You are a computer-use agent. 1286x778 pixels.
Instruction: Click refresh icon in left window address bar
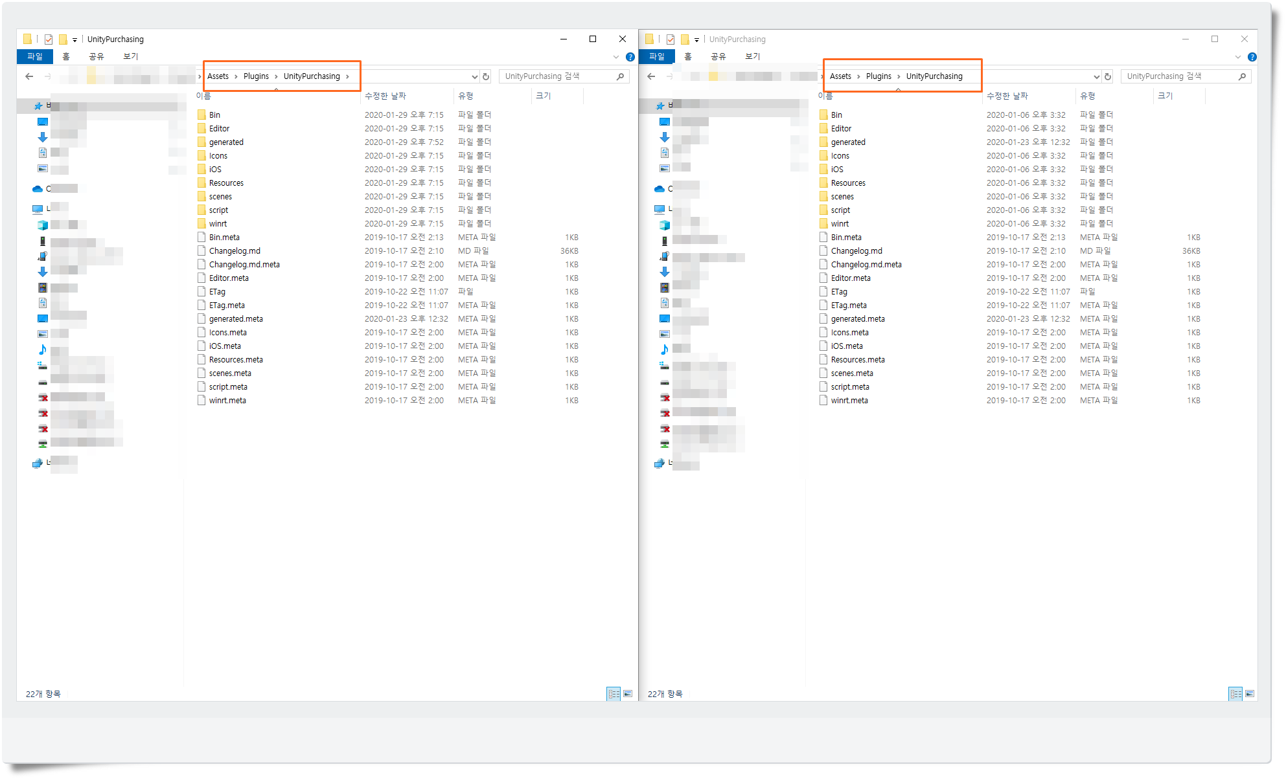click(486, 76)
